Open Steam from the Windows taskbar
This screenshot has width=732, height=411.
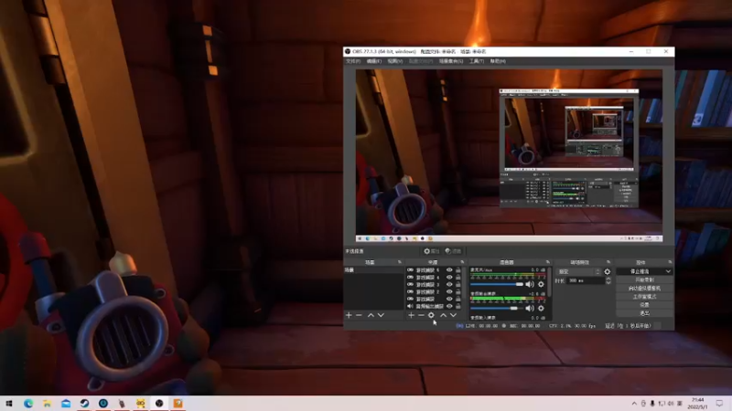[84, 403]
